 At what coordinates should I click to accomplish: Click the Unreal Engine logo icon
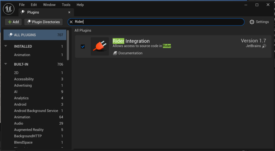click(9, 9)
